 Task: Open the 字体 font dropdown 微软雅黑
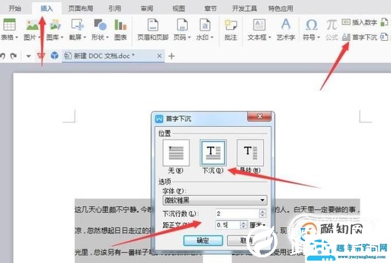coord(214,200)
